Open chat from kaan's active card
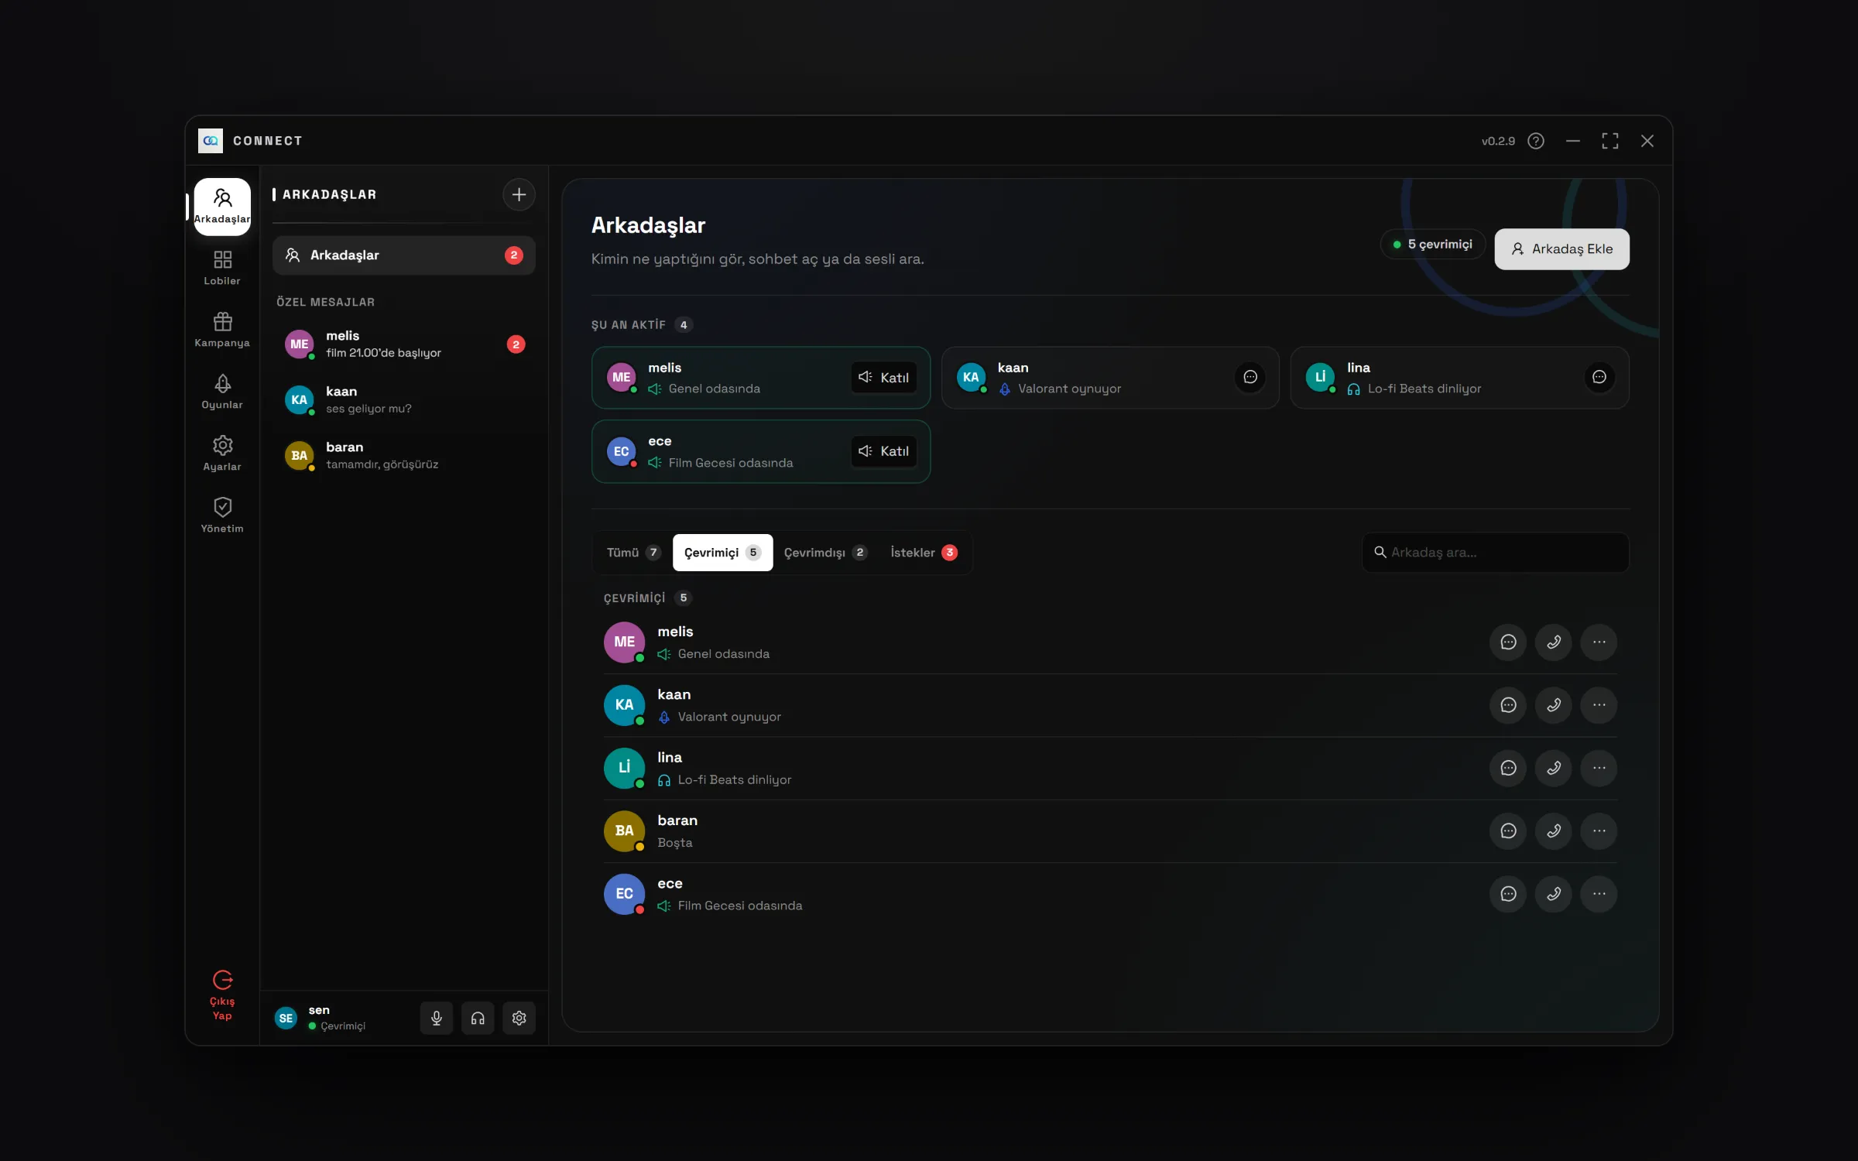Screen dimensions: 1858x1161 [x=1250, y=377]
